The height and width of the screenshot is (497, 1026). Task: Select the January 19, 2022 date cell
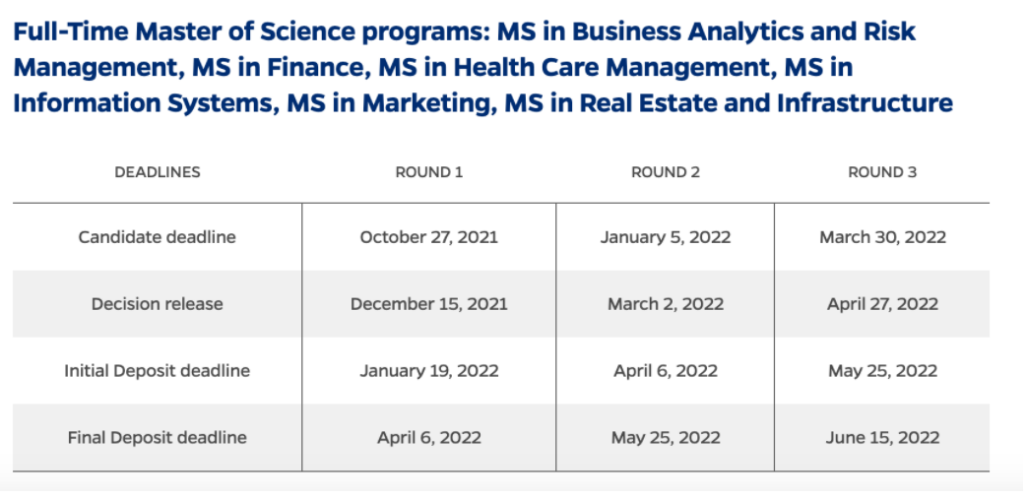pyautogui.click(x=429, y=371)
